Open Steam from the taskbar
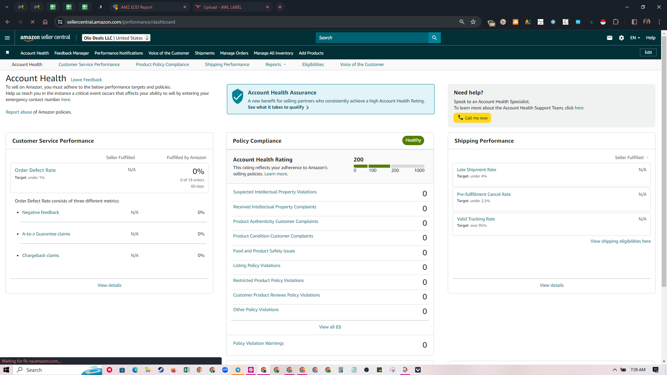The image size is (667, 375). tap(161, 370)
